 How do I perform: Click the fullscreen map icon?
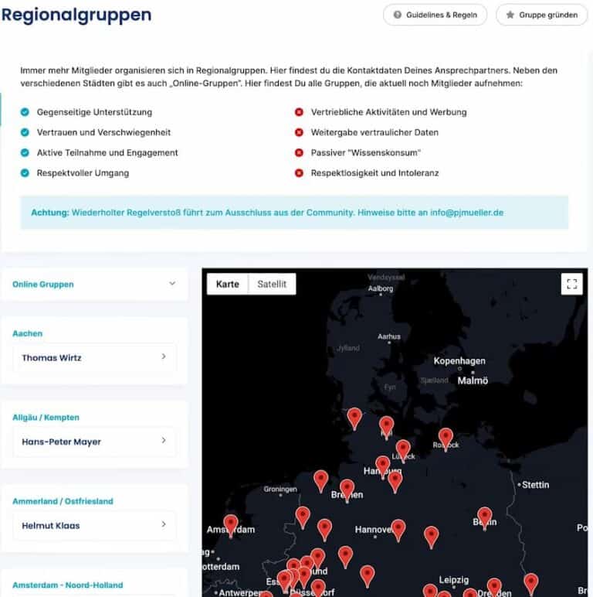pos(571,284)
